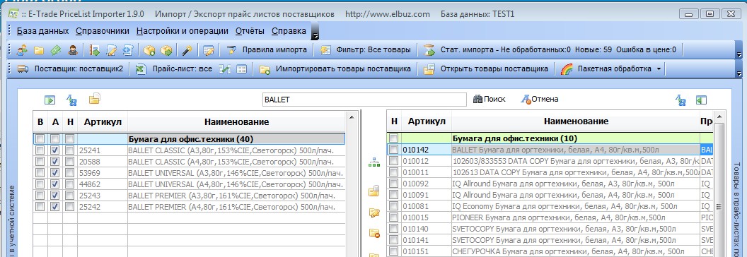Open the База данных menu
The width and height of the screenshot is (747, 257).
(43, 31)
